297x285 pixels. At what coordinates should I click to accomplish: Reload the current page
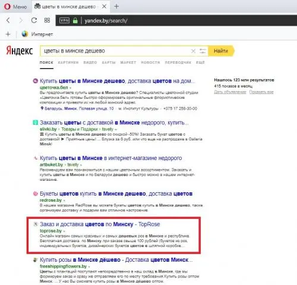tap(34, 20)
